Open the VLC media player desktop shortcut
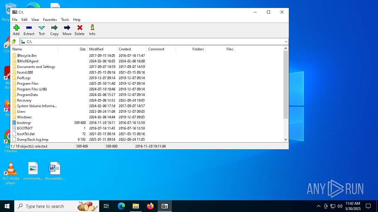 click(11, 173)
